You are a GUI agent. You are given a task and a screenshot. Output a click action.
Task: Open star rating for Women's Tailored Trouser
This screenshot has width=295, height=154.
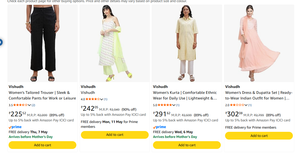pyautogui.click(x=20, y=105)
